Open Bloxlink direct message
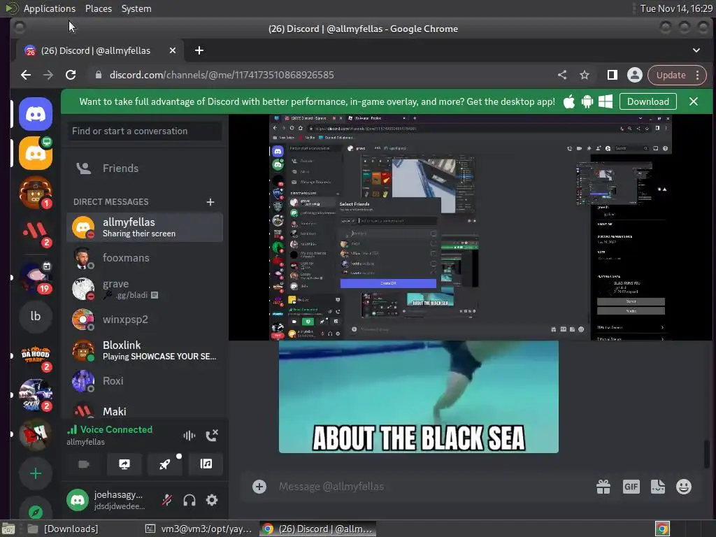The image size is (716, 537). pyautogui.click(x=145, y=350)
